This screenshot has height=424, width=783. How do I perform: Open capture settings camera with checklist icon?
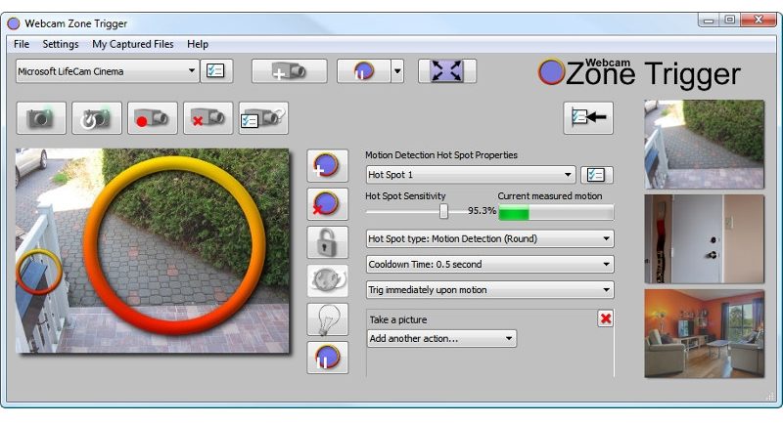pyautogui.click(x=263, y=118)
